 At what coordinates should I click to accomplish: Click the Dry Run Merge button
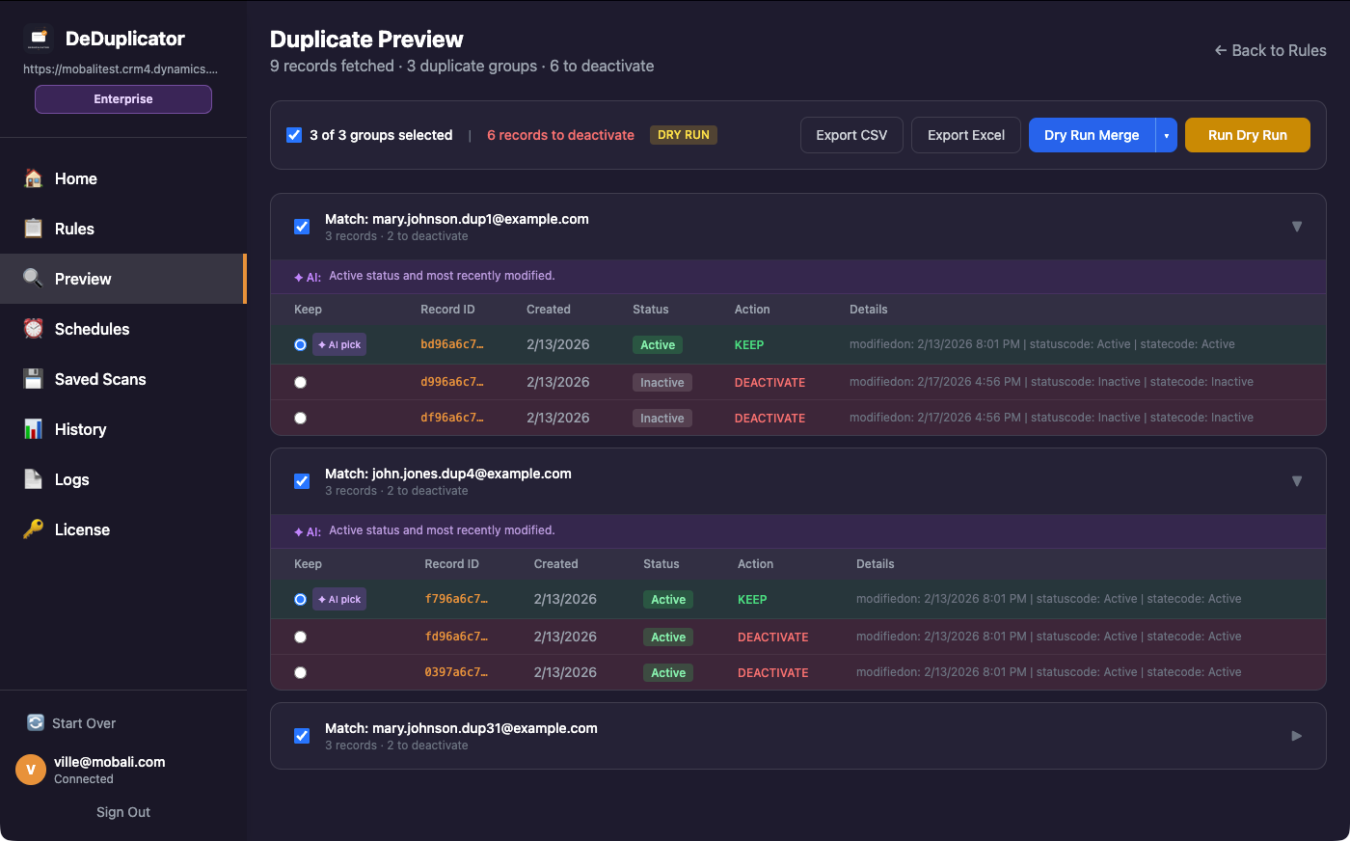pyautogui.click(x=1092, y=135)
